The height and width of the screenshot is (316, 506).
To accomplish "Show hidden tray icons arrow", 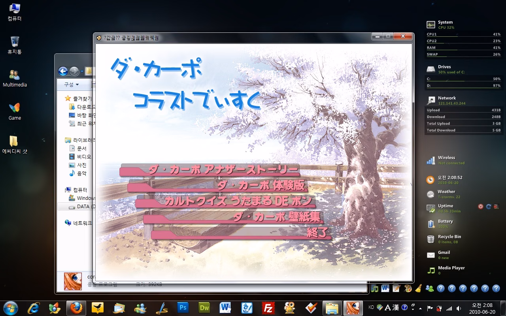I will tap(420, 308).
